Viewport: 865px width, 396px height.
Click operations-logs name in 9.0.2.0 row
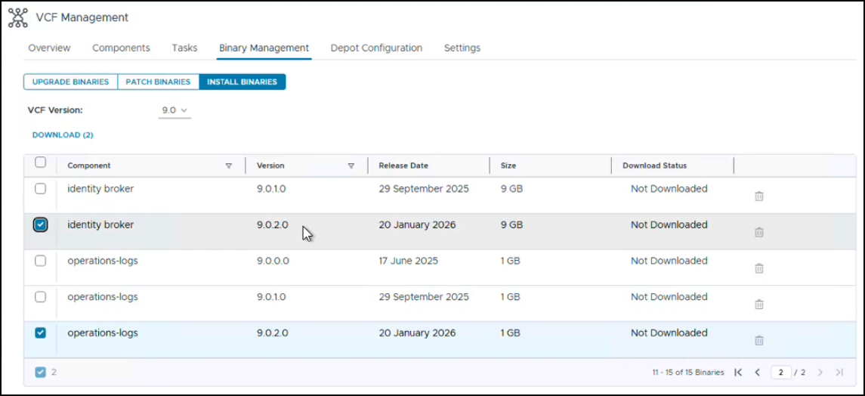pyautogui.click(x=103, y=333)
